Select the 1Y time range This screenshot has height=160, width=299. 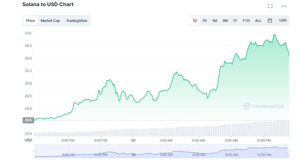(235, 20)
